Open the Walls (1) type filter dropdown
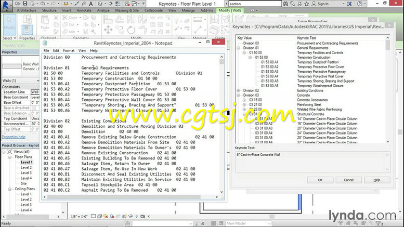The width and height of the screenshot is (404, 227). click(38, 81)
